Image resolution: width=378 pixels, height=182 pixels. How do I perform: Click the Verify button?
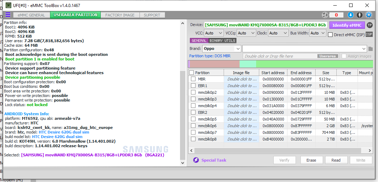(x=284, y=160)
